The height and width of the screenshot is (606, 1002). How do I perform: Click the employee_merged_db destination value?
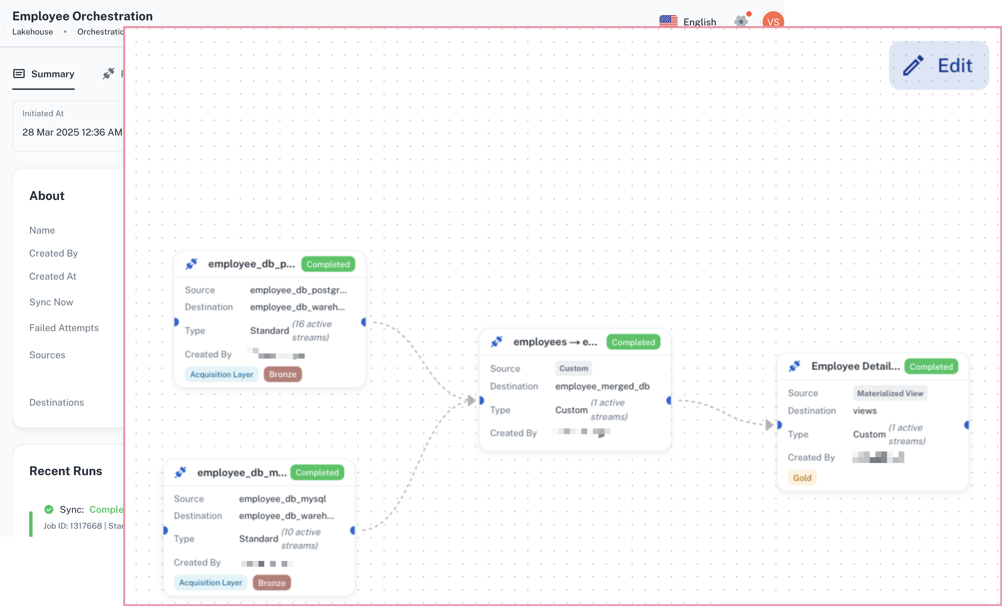click(x=602, y=386)
